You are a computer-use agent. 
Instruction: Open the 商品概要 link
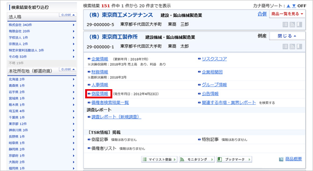pyautogui.click(x=293, y=159)
